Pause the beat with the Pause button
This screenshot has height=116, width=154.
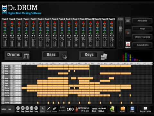click(27, 108)
